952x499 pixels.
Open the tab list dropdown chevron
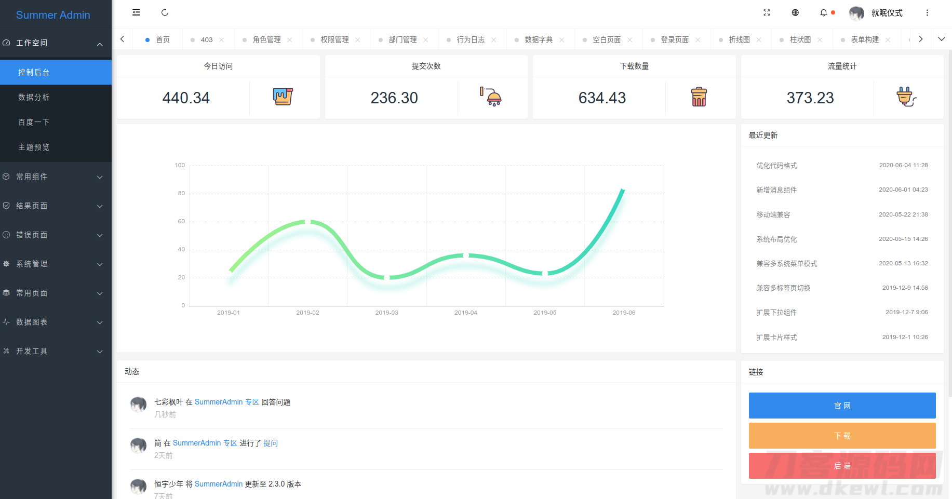[x=942, y=38]
